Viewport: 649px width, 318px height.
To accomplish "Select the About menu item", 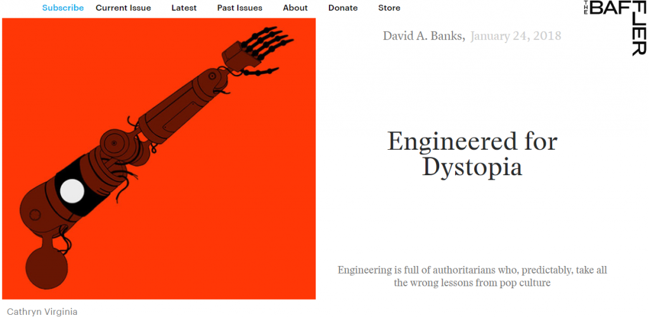I will tap(295, 8).
